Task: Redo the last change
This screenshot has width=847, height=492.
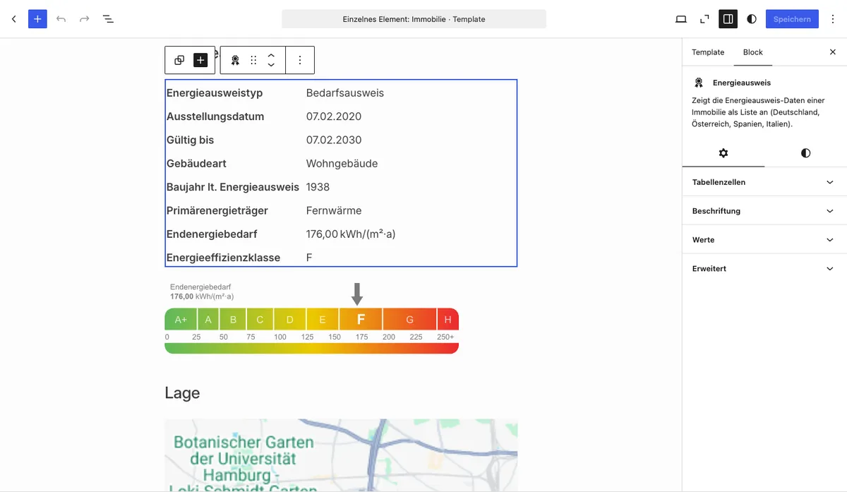Action: click(x=85, y=19)
